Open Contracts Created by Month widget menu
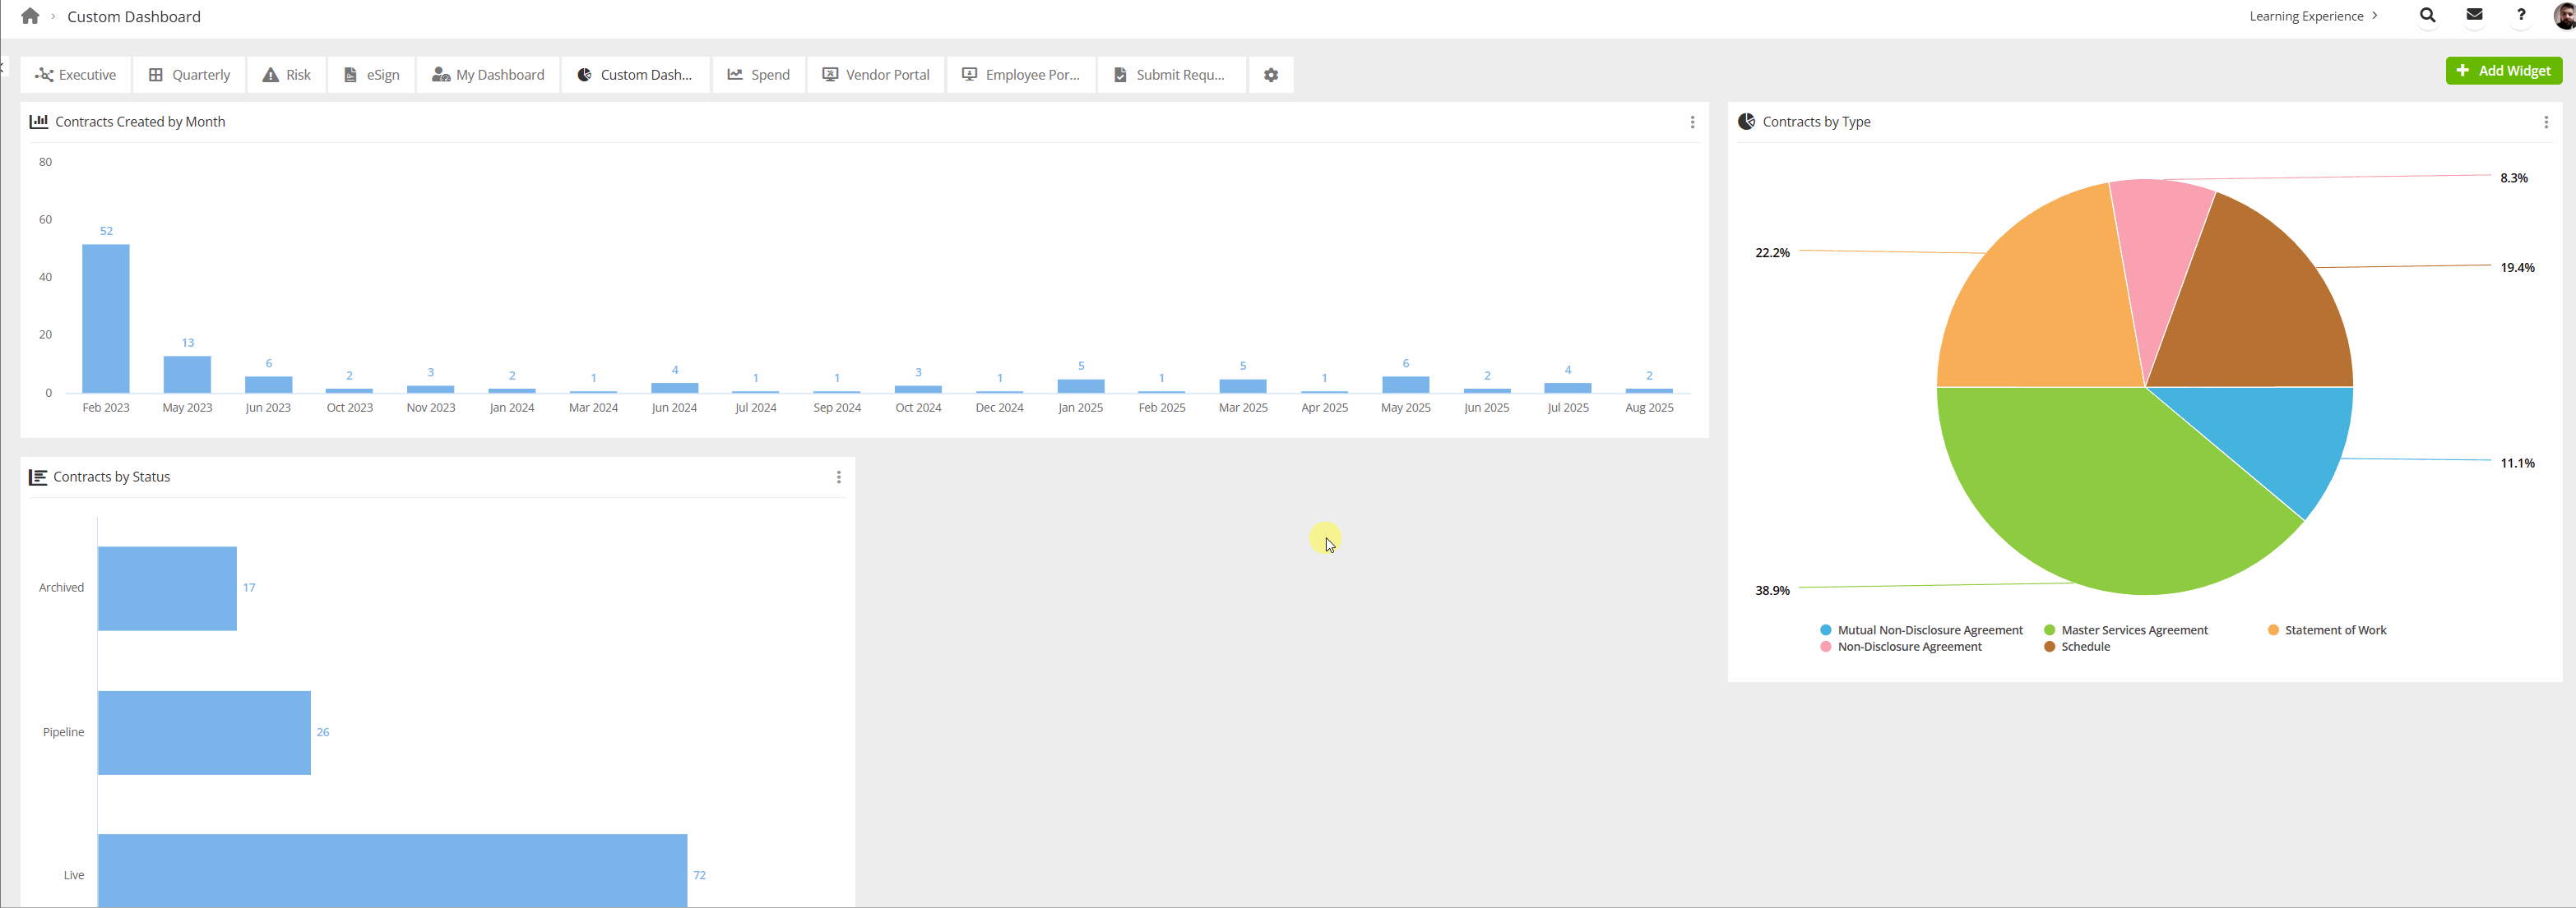 [x=1692, y=122]
